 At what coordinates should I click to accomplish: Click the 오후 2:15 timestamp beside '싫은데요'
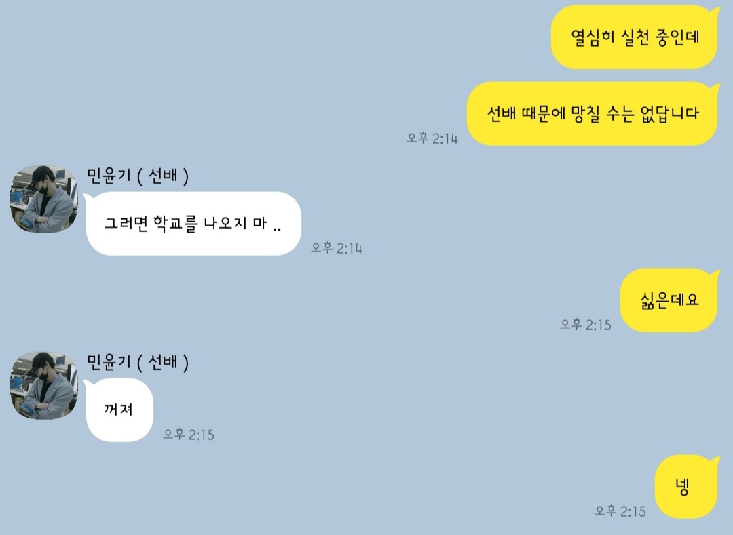[x=586, y=324]
